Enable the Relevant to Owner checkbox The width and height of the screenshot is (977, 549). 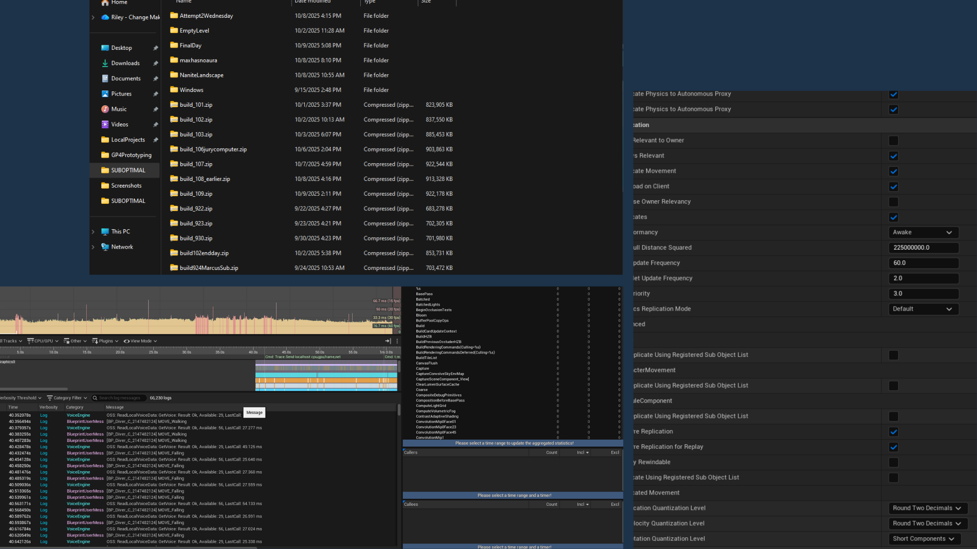point(893,141)
